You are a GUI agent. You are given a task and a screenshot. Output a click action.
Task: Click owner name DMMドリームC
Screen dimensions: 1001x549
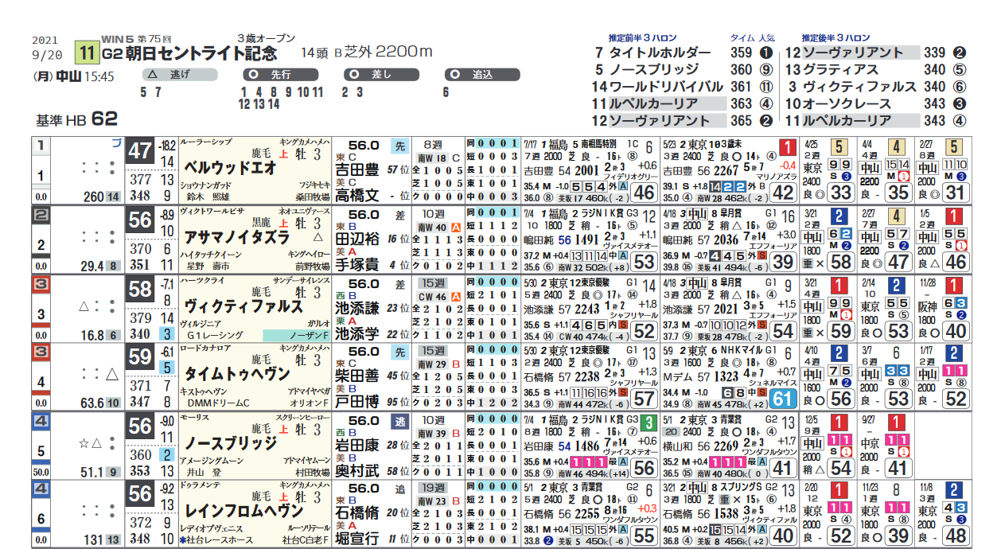coord(218,403)
